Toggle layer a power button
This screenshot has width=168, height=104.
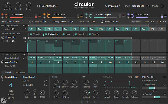[x=2, y=14]
